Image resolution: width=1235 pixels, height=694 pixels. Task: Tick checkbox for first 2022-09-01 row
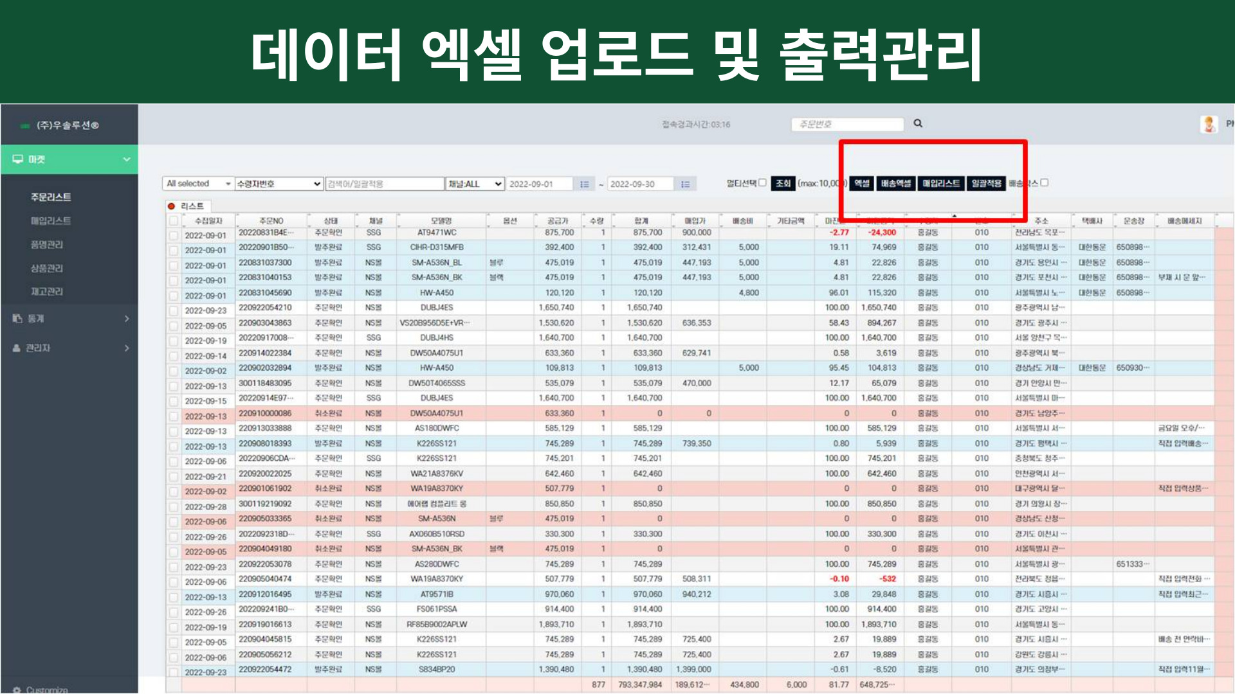tap(173, 236)
